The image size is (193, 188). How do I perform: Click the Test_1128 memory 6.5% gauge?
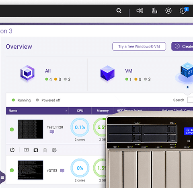point(100,127)
